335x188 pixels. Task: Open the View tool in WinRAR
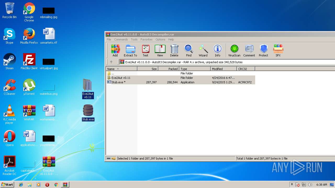coord(160,51)
